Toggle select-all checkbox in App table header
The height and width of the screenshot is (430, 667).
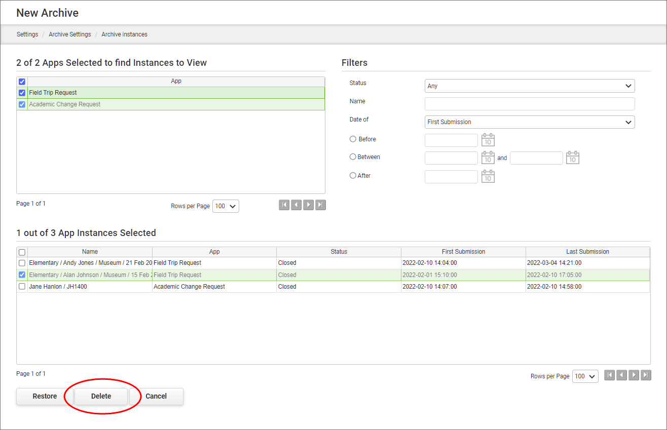22,82
